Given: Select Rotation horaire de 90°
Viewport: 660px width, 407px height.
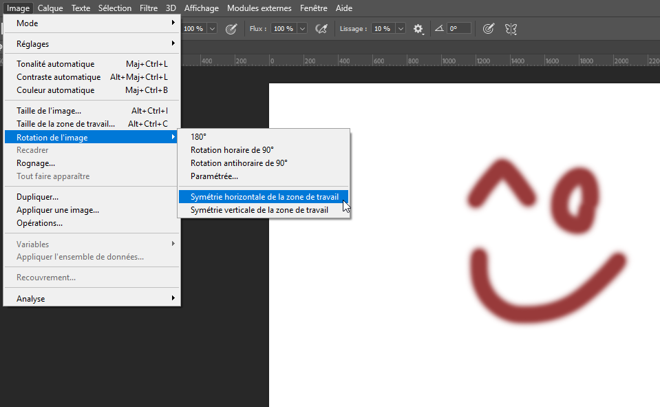Looking at the screenshot, I should pyautogui.click(x=232, y=150).
